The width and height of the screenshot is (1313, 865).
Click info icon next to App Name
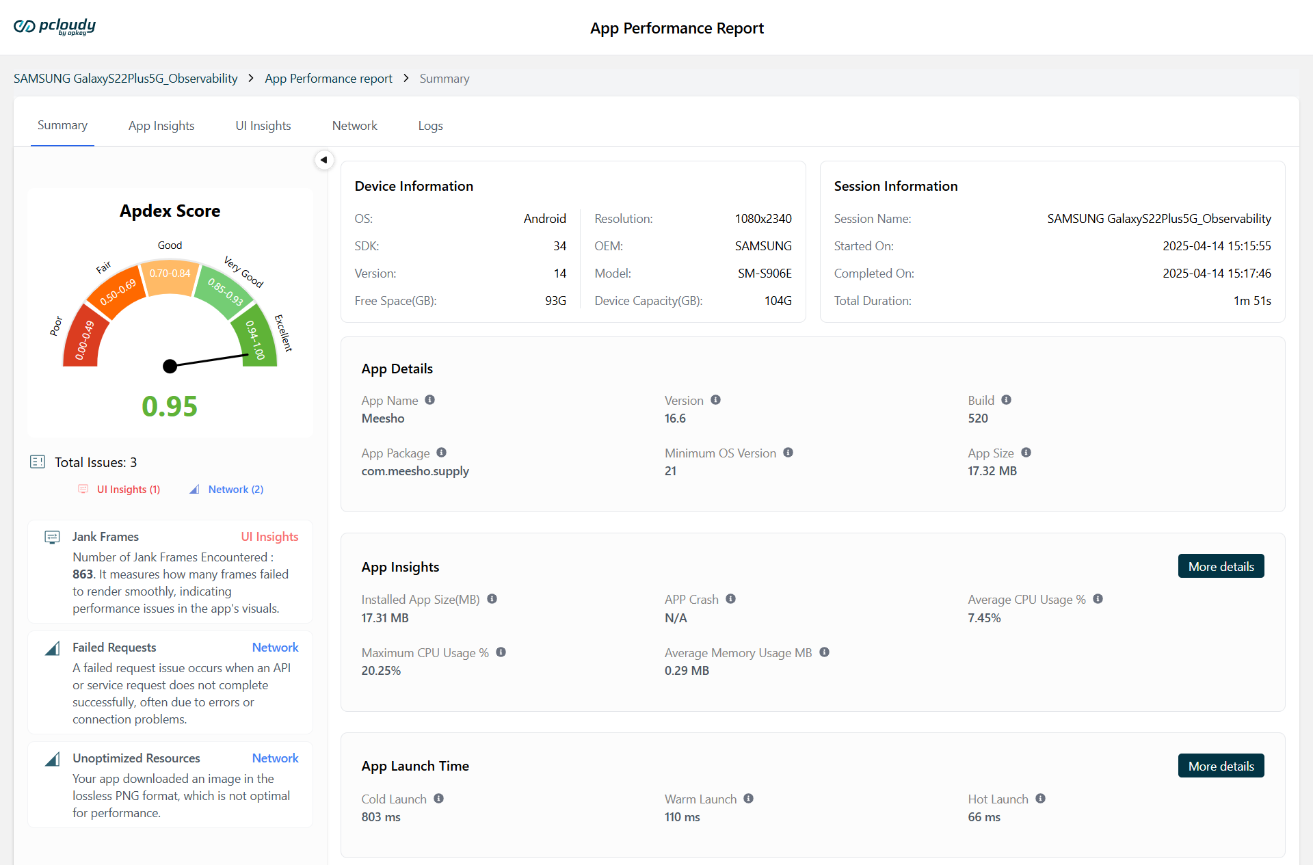click(x=429, y=400)
